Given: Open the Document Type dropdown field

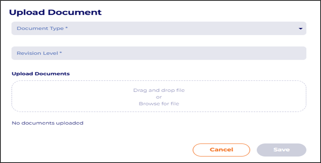Looking at the screenshot, I should point(159,28).
